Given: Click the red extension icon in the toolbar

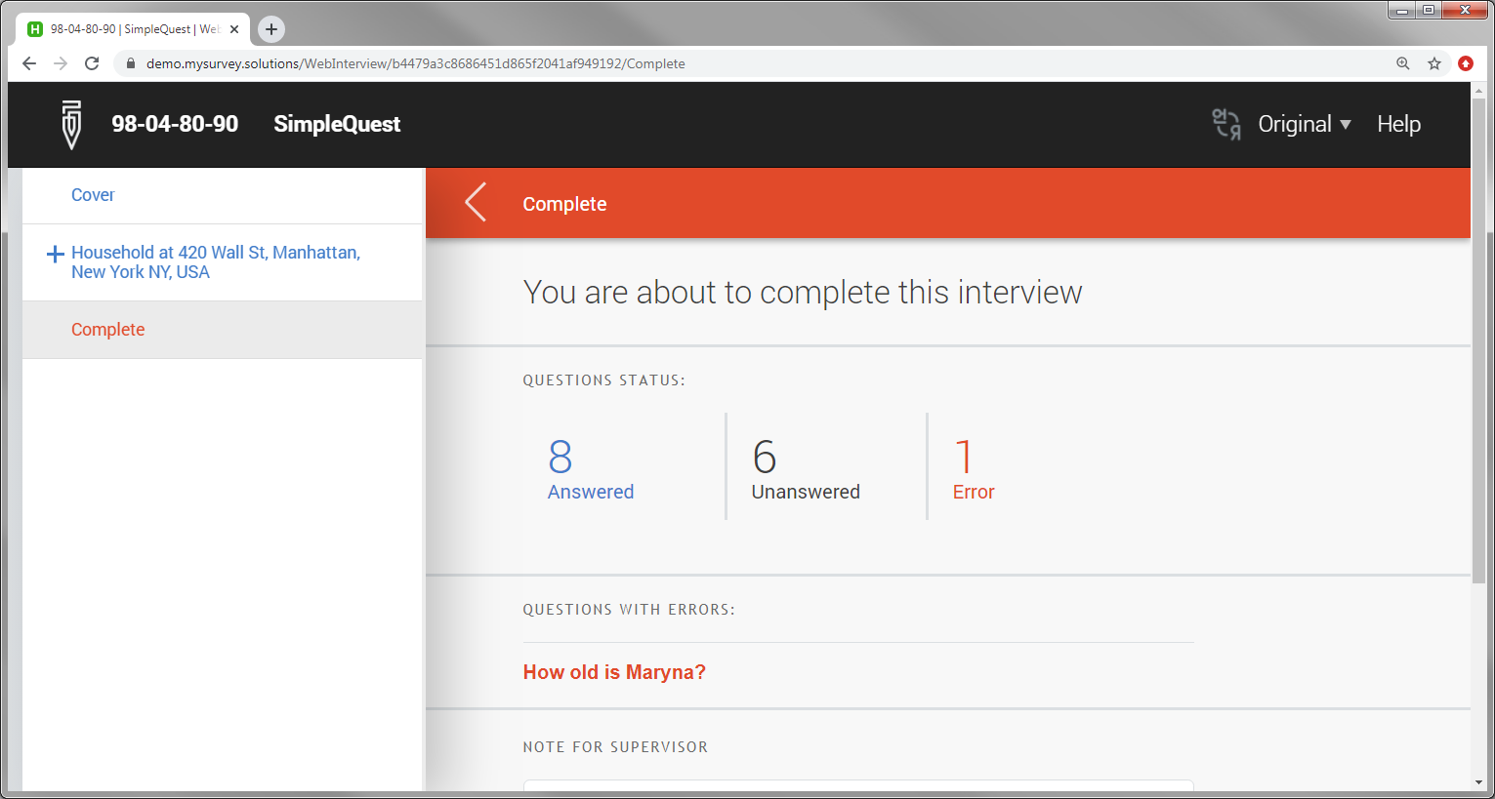Looking at the screenshot, I should (1466, 63).
